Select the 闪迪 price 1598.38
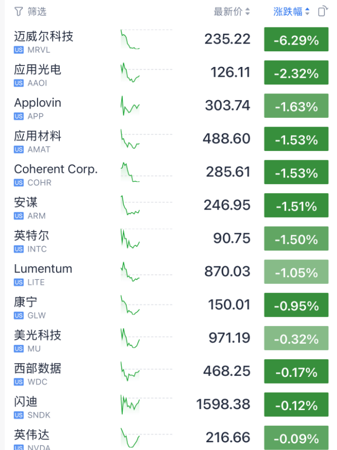 pos(223,404)
